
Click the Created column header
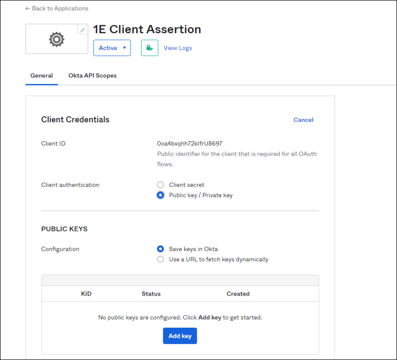coord(238,294)
